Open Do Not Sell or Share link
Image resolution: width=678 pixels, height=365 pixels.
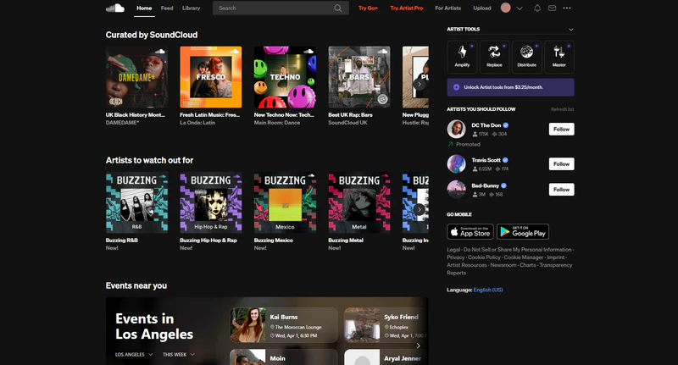pyautogui.click(x=517, y=250)
